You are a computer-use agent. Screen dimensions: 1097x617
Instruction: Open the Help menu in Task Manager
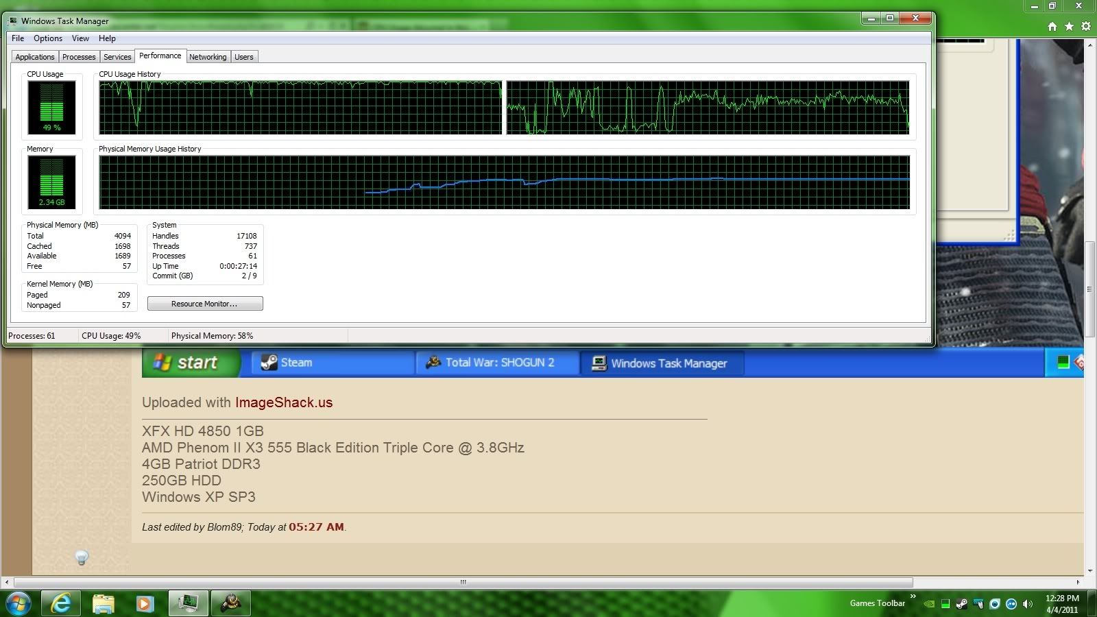[x=107, y=38]
